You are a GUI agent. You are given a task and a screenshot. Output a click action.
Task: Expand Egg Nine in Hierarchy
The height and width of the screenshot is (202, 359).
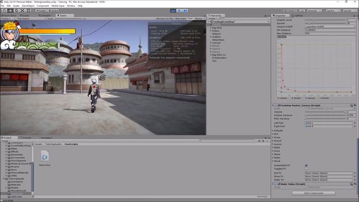pos(211,27)
